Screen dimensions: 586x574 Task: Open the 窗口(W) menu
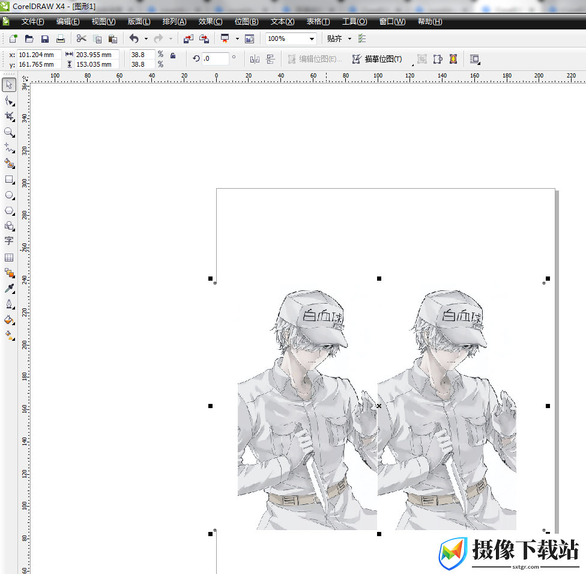pyautogui.click(x=393, y=22)
